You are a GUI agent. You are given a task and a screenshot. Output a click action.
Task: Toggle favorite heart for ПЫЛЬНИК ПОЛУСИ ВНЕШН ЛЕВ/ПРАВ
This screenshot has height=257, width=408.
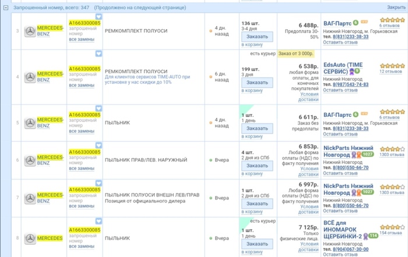point(99,183)
